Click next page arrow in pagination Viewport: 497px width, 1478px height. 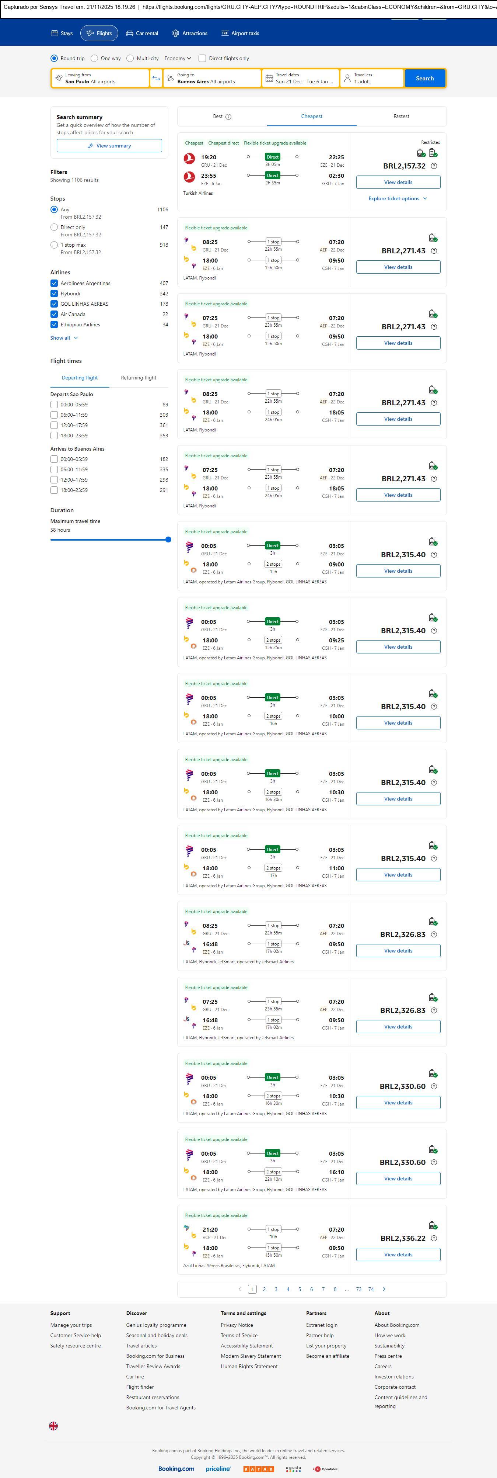384,1289
